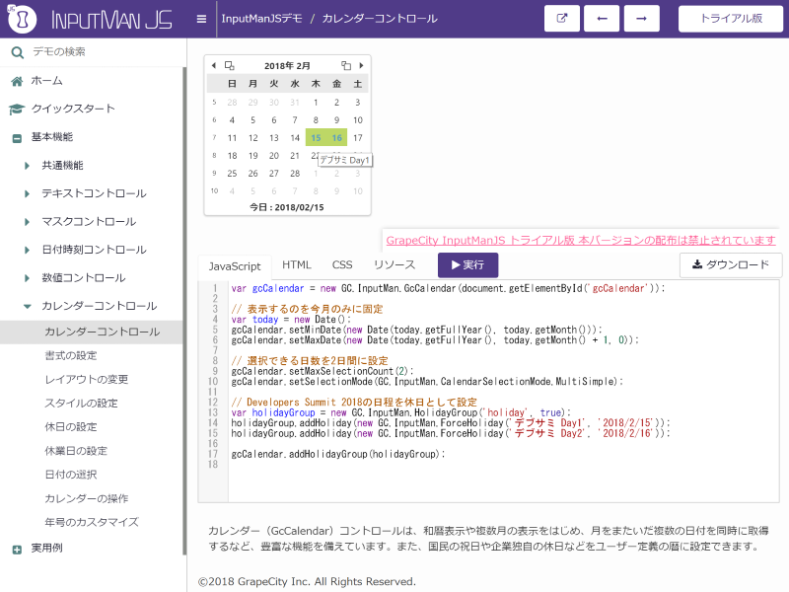Select February 28 in the calendar
Image resolution: width=789 pixels, height=592 pixels.
pyautogui.click(x=295, y=174)
